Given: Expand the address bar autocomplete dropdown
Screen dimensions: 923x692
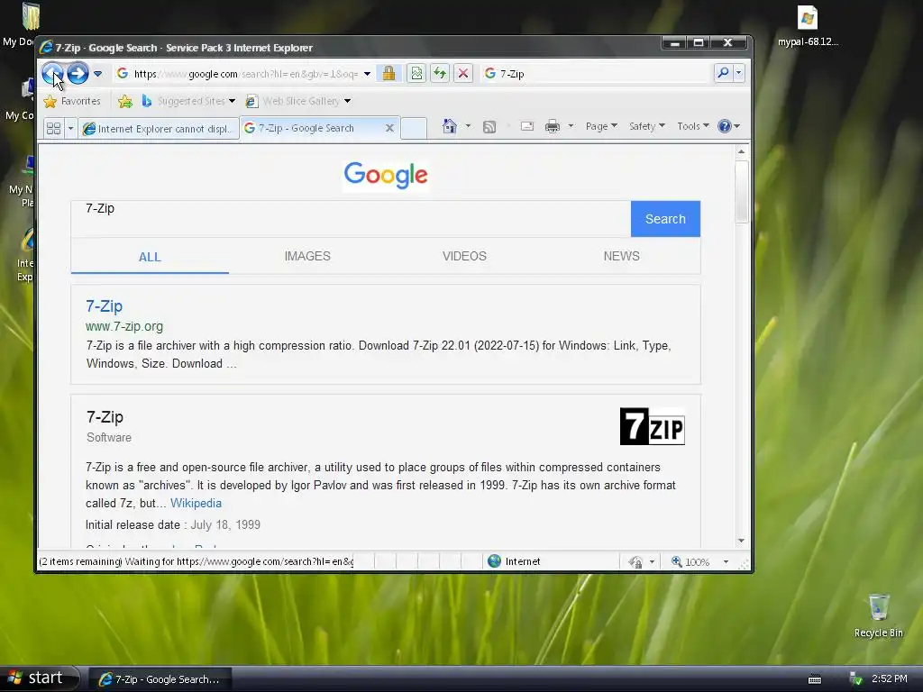Looking at the screenshot, I should click(368, 74).
